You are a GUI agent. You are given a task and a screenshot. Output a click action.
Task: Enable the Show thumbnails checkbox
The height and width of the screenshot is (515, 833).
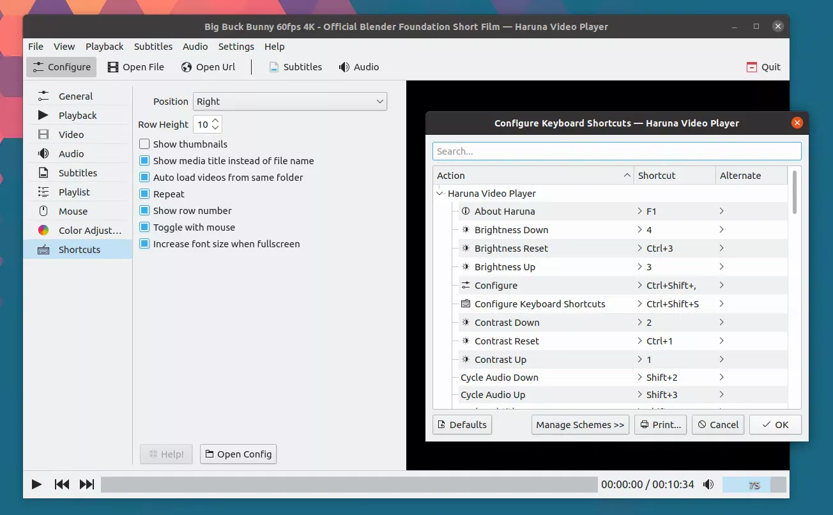144,144
